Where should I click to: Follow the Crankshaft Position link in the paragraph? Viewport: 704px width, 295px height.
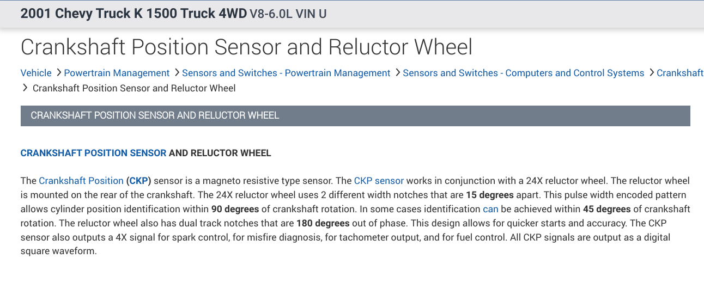[81, 181]
